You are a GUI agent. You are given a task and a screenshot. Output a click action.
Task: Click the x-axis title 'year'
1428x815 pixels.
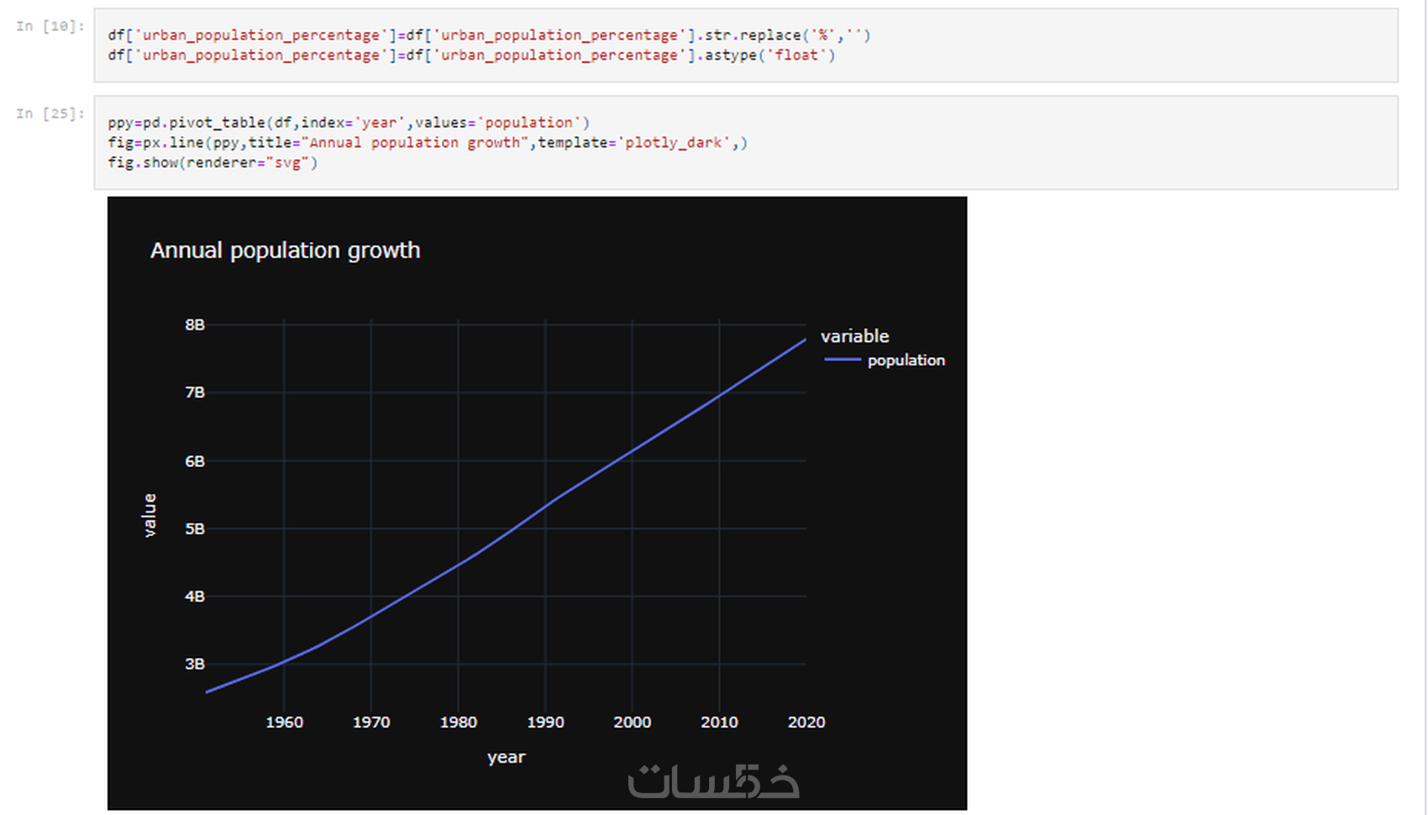(507, 757)
